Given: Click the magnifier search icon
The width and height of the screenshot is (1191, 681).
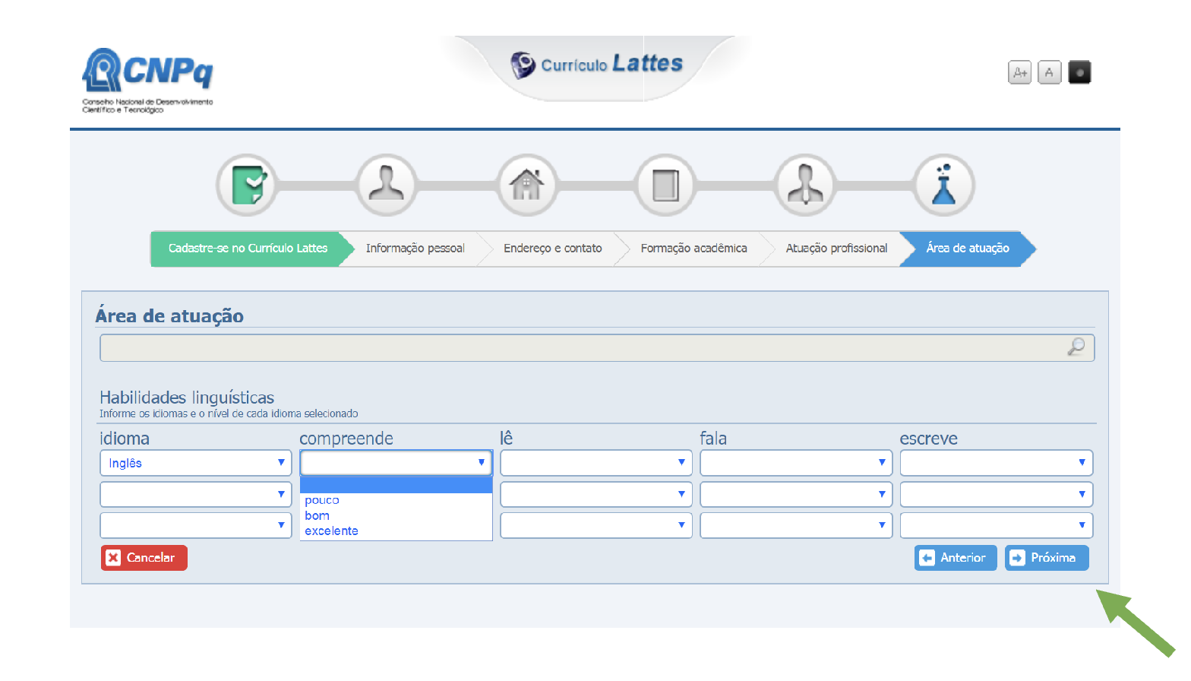Looking at the screenshot, I should tap(1076, 347).
